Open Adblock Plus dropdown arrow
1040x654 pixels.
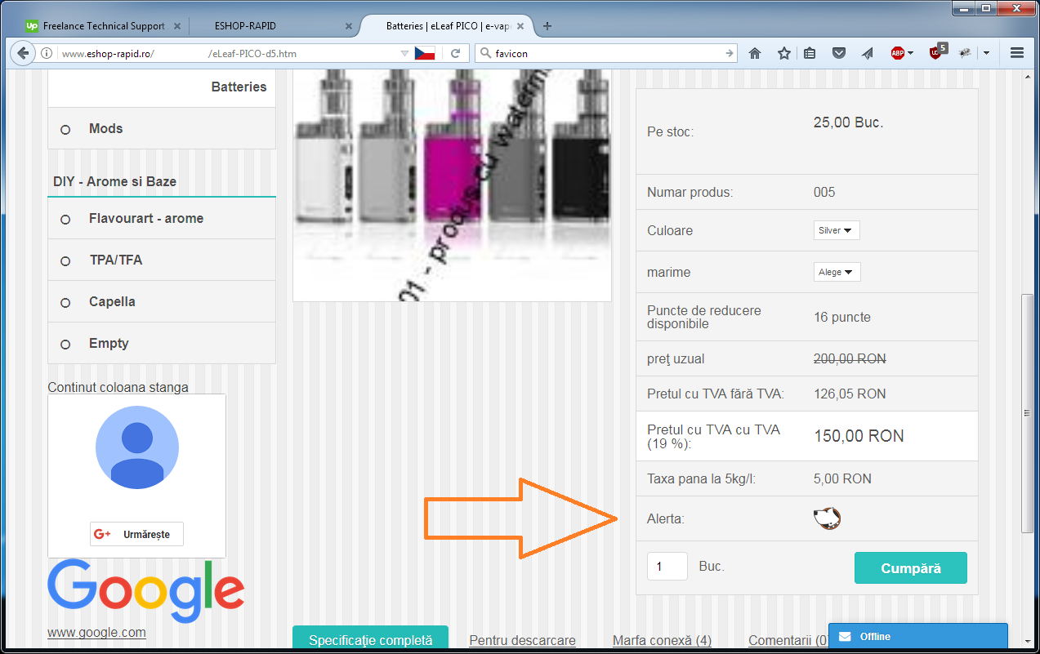coord(910,53)
